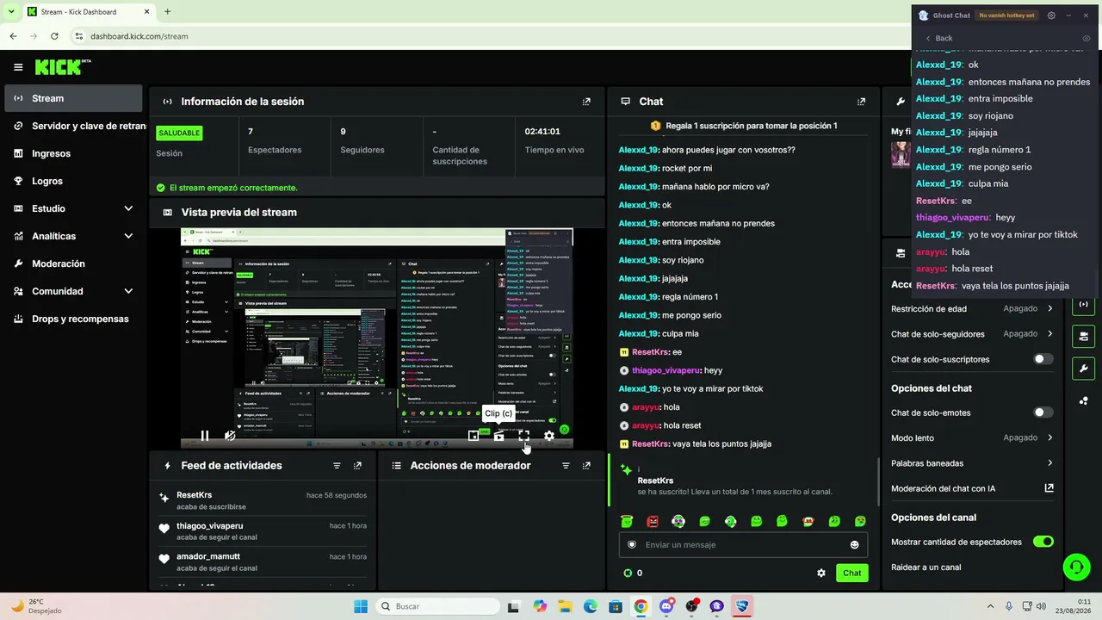
Task: Mute the stream preview audio
Action: coord(230,436)
